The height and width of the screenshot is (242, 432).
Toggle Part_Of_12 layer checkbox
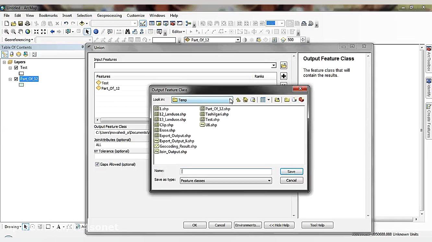point(16,79)
